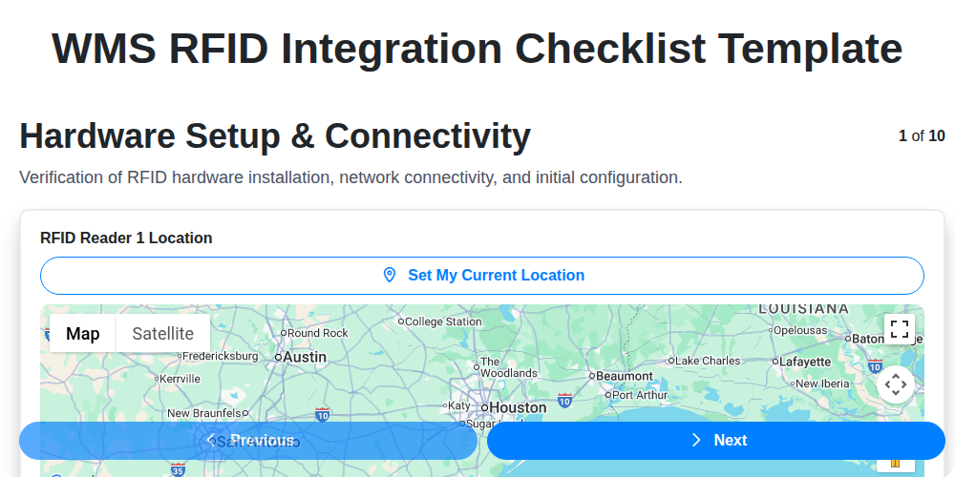Click Lafayette on the map
Viewport: 955px width, 477px height.
[804, 363]
